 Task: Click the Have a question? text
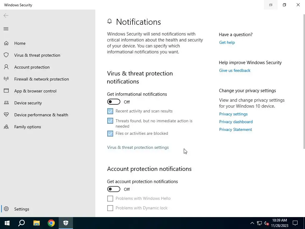tap(236, 35)
